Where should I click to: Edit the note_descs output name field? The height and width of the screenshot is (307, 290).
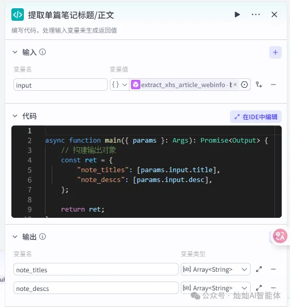pos(96,288)
